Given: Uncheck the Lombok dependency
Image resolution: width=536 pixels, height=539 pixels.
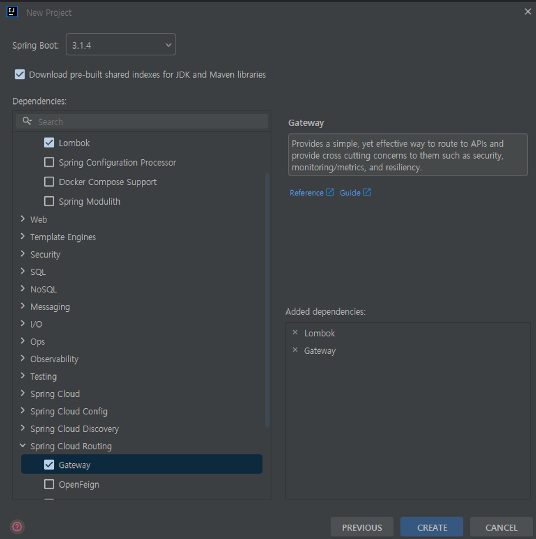Looking at the screenshot, I should [49, 143].
